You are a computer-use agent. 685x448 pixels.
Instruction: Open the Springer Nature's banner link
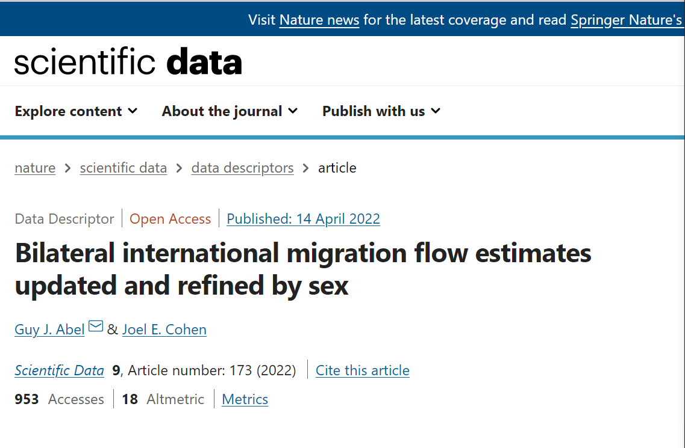627,20
